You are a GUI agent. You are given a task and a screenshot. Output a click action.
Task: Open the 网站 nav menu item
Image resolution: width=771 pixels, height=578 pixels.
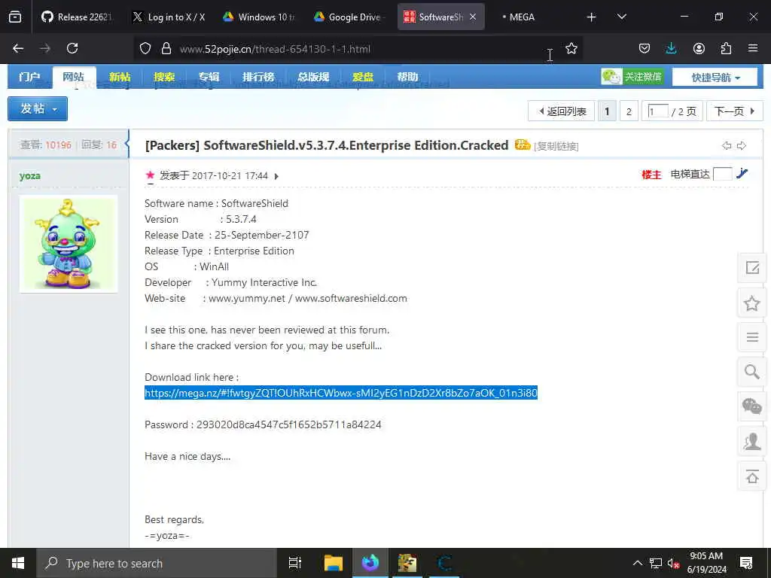click(x=73, y=77)
